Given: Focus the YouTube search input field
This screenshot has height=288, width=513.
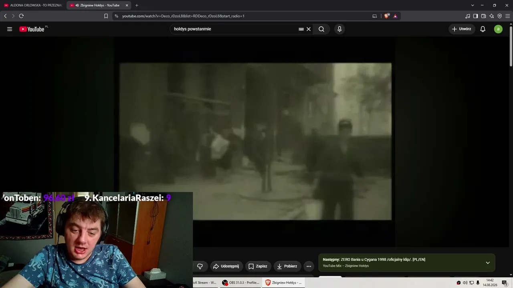Looking at the screenshot, I should point(236,29).
